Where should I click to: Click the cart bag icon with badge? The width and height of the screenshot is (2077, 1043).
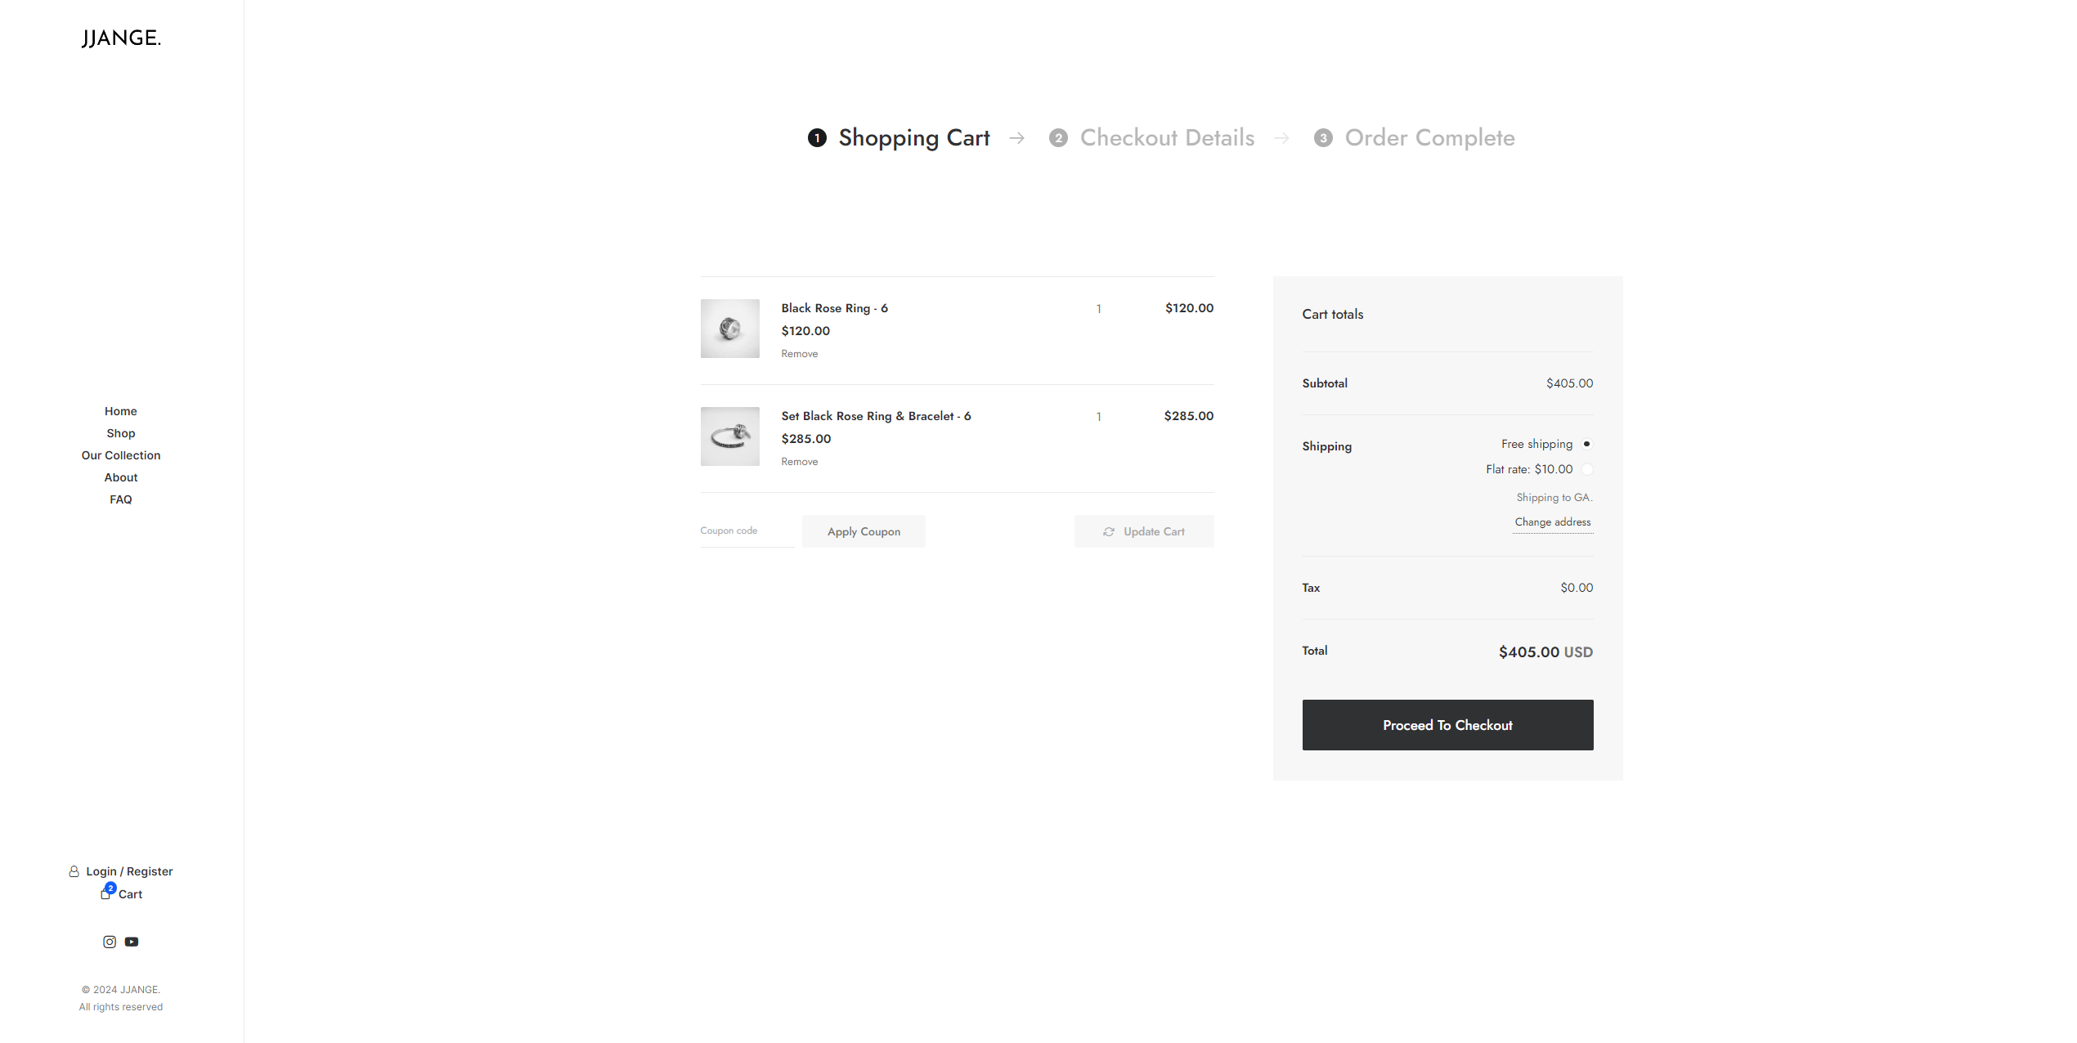[x=106, y=893]
